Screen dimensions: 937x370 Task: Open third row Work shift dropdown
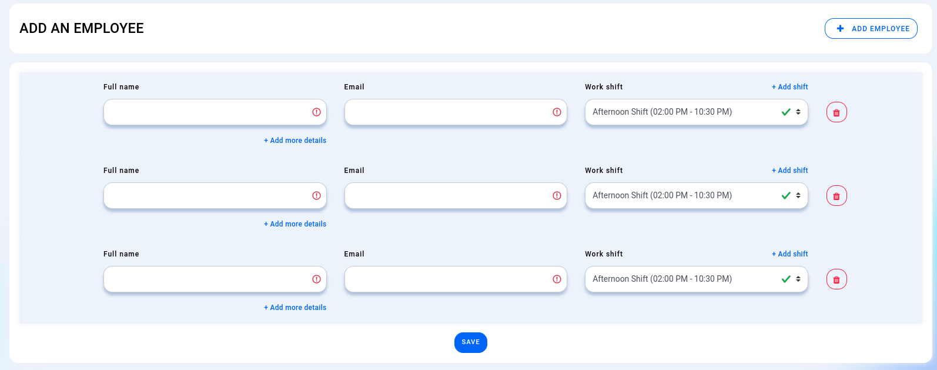pyautogui.click(x=696, y=279)
